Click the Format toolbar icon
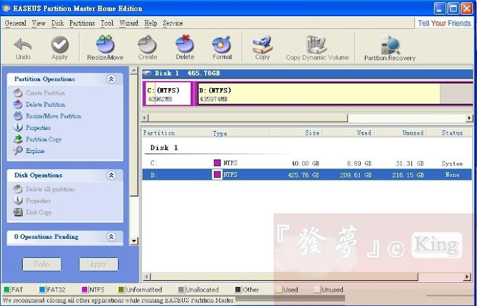The height and width of the screenshot is (306, 477). (222, 48)
